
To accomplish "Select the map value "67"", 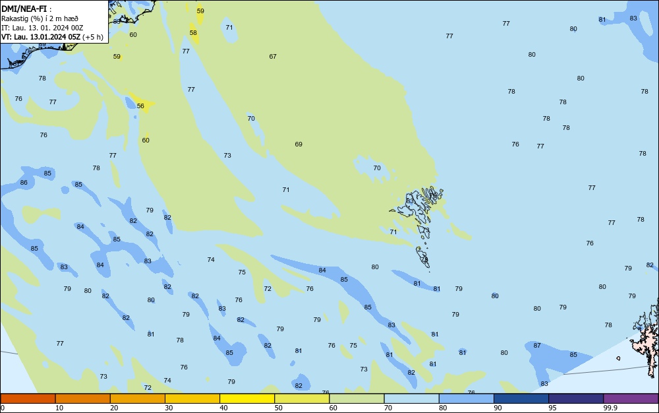I will (273, 56).
